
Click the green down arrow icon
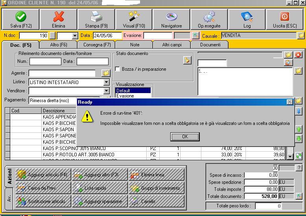pyautogui.click(x=299, y=139)
